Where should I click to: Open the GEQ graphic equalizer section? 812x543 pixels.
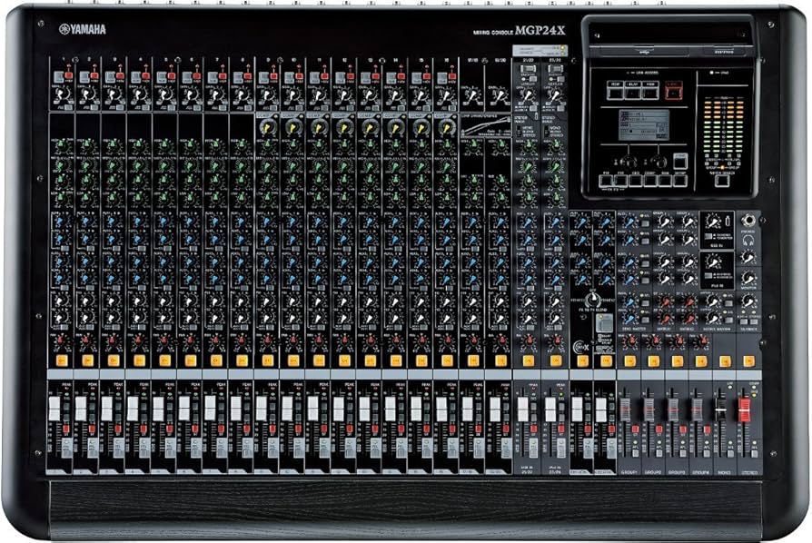click(635, 179)
